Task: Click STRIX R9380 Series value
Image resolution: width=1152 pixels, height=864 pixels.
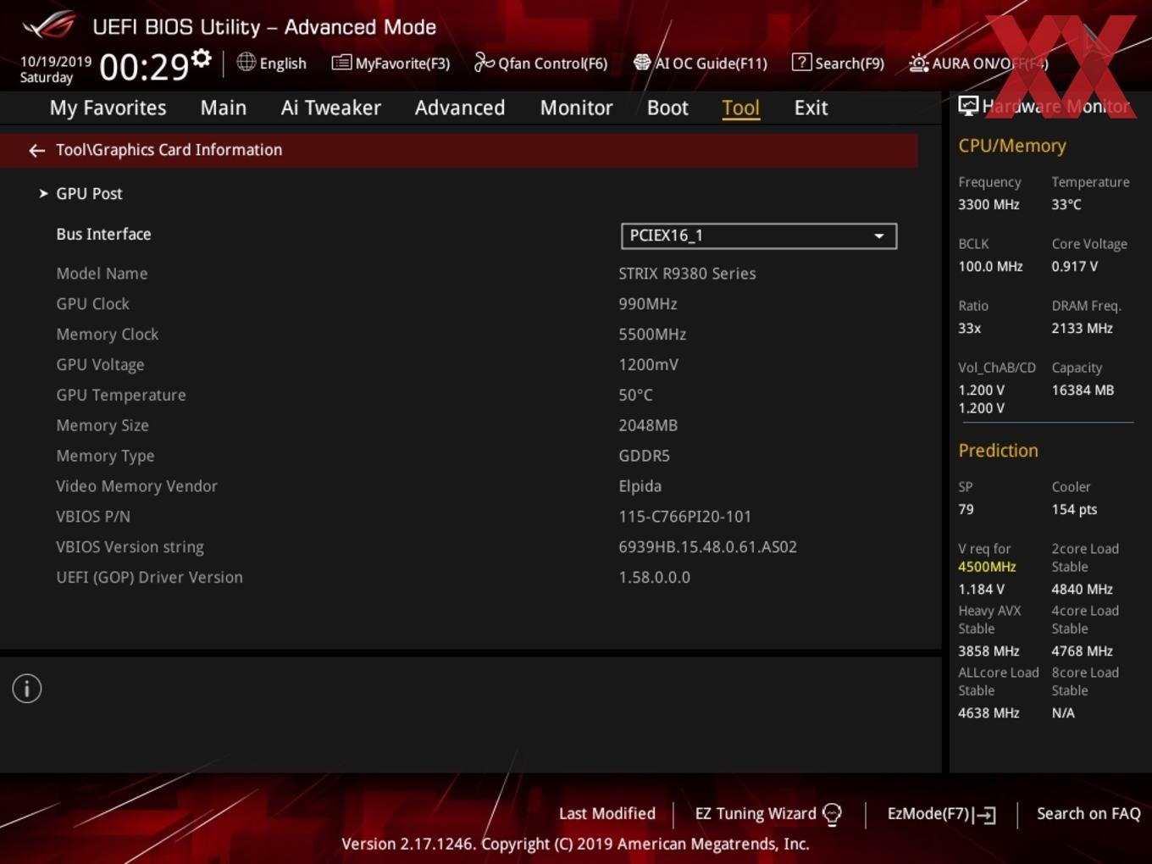Action: pyautogui.click(x=687, y=274)
